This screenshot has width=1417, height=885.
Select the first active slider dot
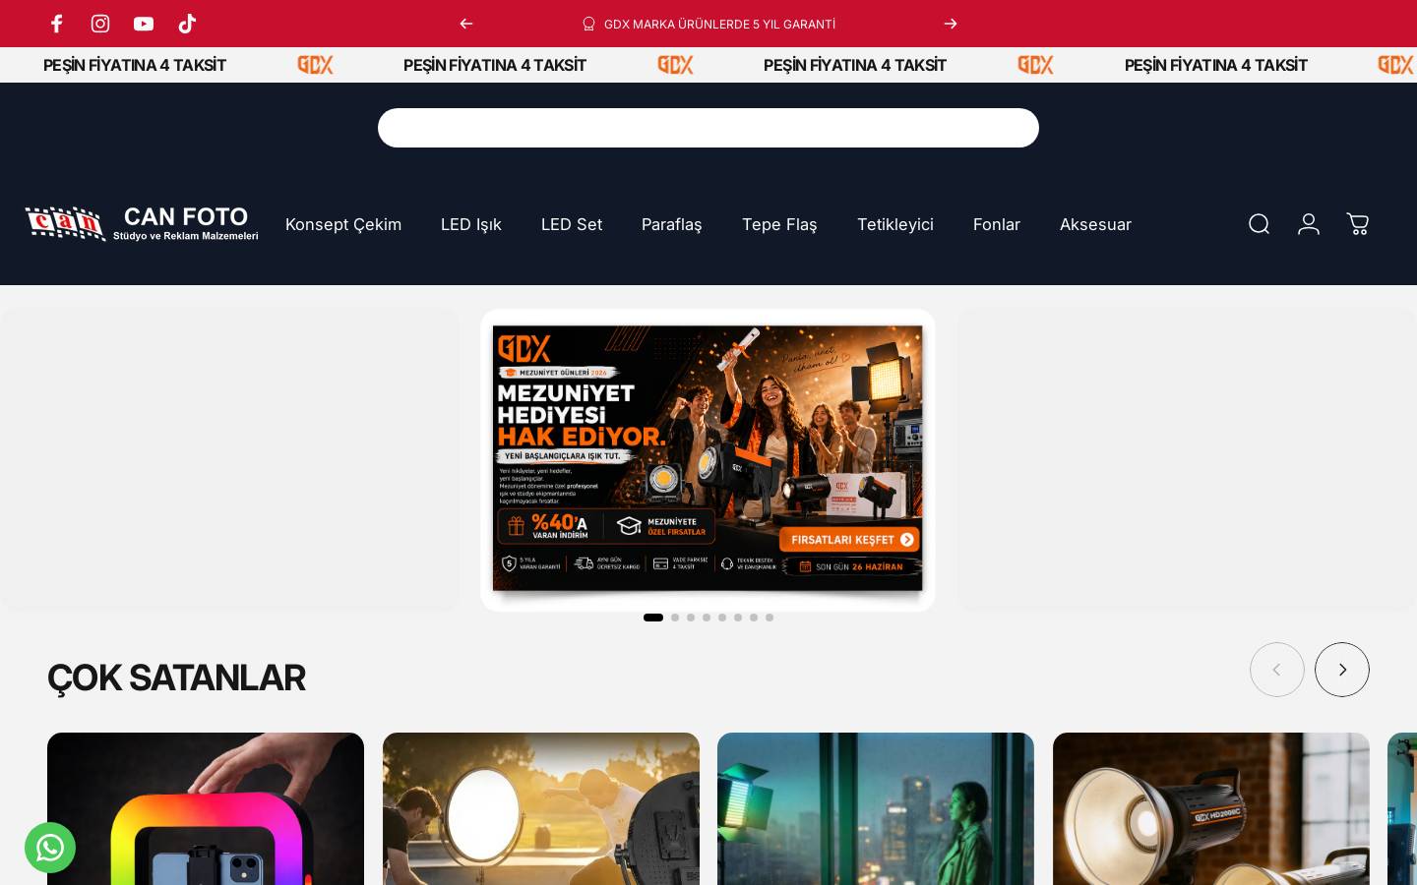[653, 618]
